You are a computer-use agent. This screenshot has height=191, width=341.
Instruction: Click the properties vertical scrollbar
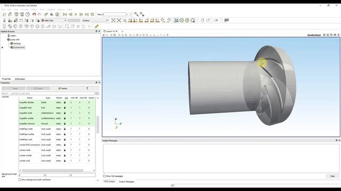tap(98, 125)
